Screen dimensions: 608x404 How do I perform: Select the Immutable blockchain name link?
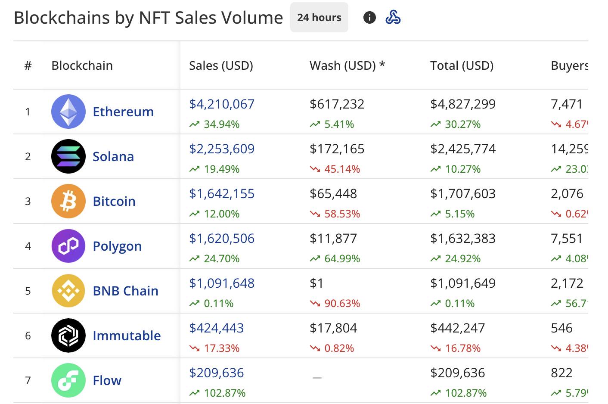[x=127, y=336]
